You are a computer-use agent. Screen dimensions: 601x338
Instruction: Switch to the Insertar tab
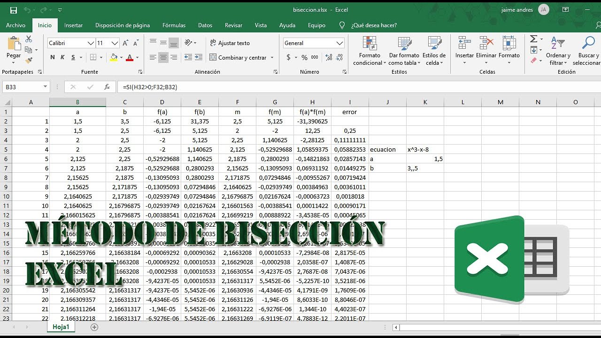(74, 25)
